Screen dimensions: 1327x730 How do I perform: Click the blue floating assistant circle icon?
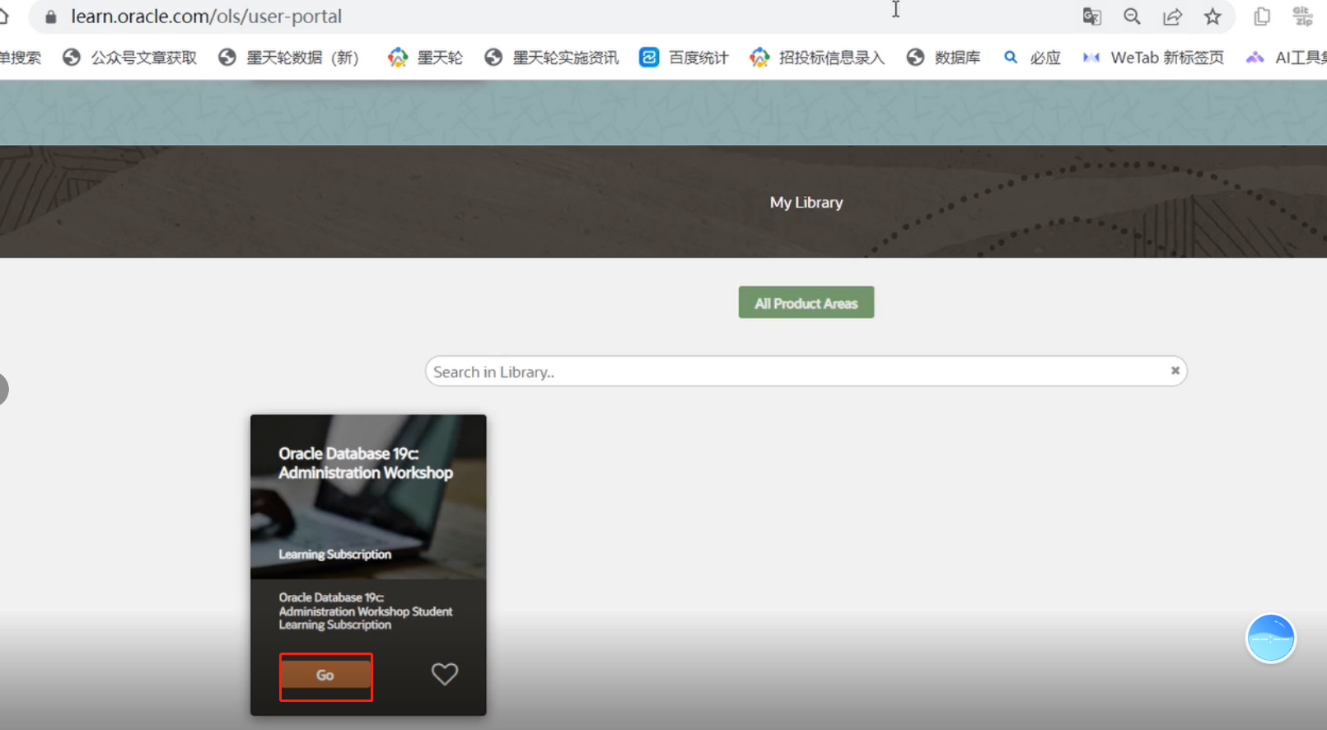(1270, 638)
